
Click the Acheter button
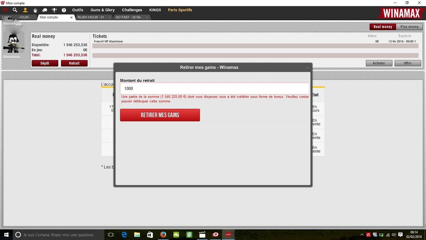379,63
